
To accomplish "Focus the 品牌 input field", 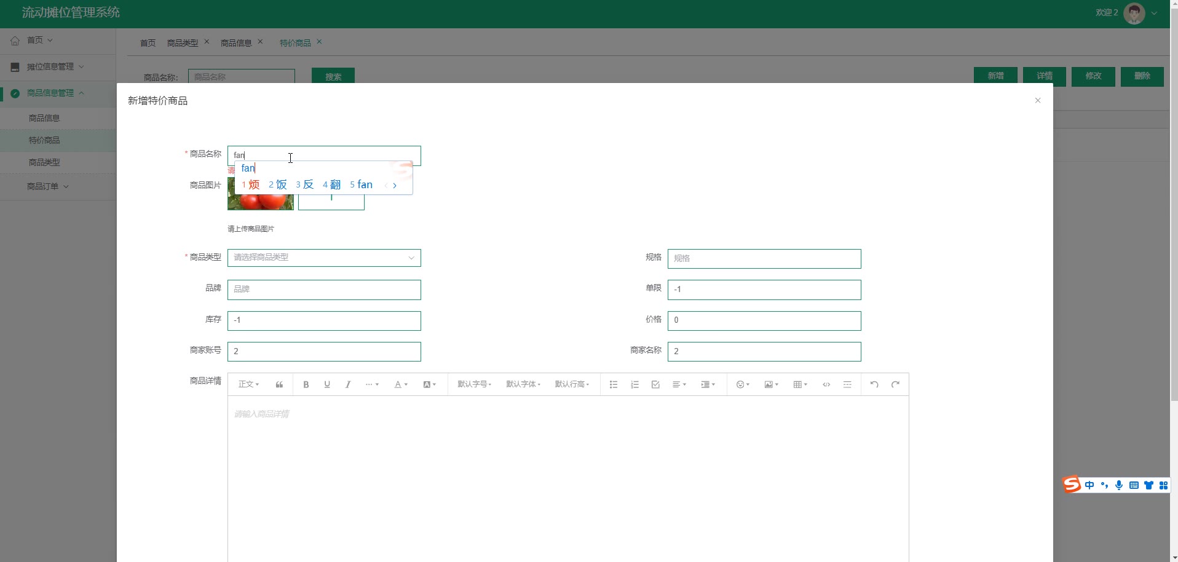I will [324, 290].
